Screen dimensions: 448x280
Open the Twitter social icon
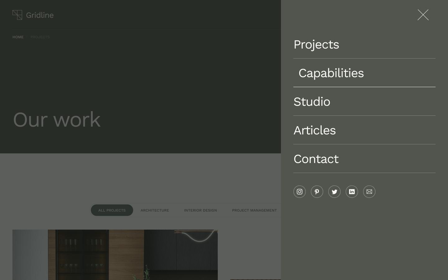coord(334,192)
